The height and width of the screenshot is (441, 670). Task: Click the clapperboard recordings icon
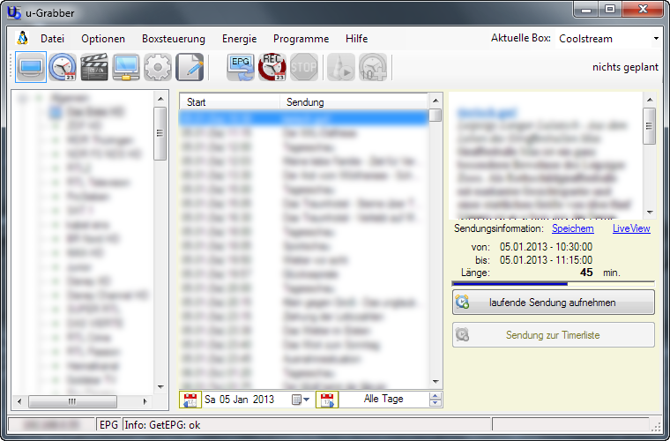point(94,67)
